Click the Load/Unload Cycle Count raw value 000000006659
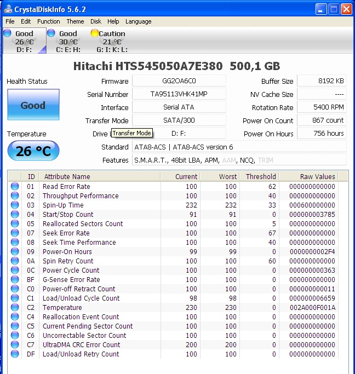Viewport: 355px width, 374px height. pyautogui.click(x=312, y=298)
